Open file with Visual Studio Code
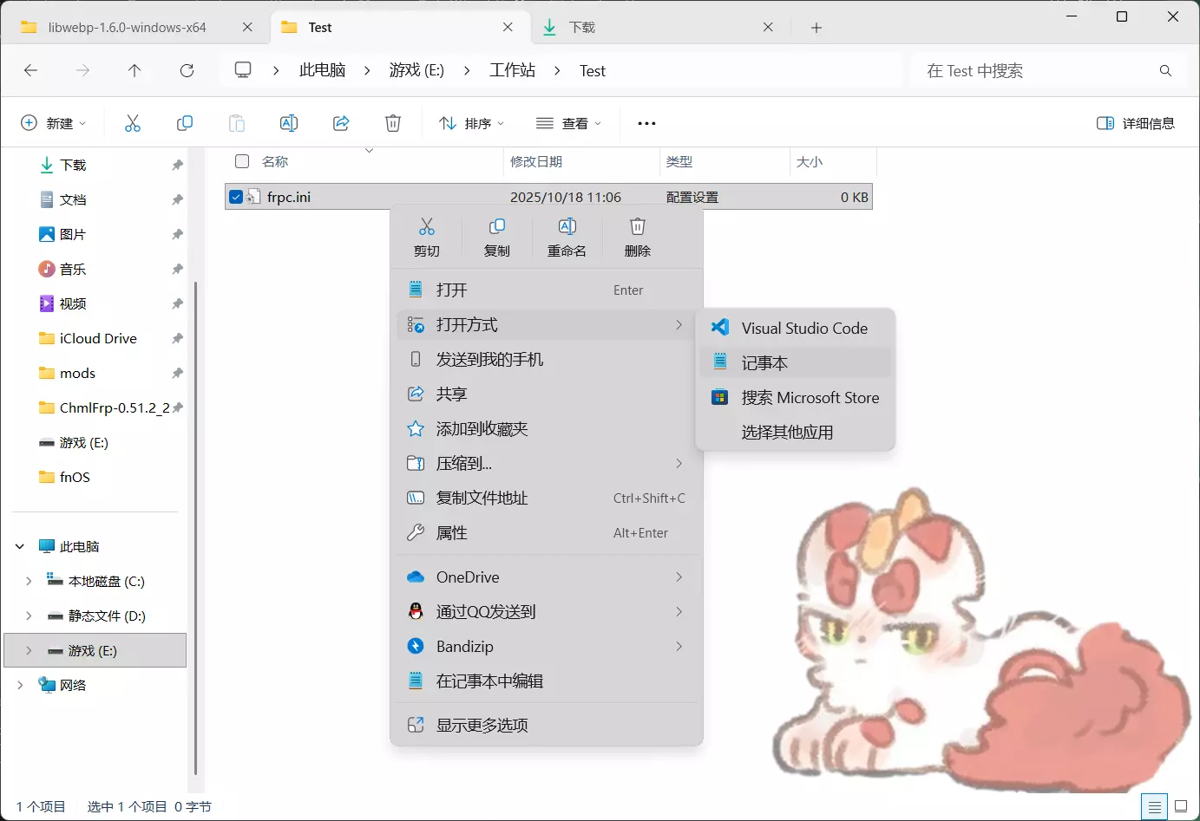The width and height of the screenshot is (1200, 821). 795,328
